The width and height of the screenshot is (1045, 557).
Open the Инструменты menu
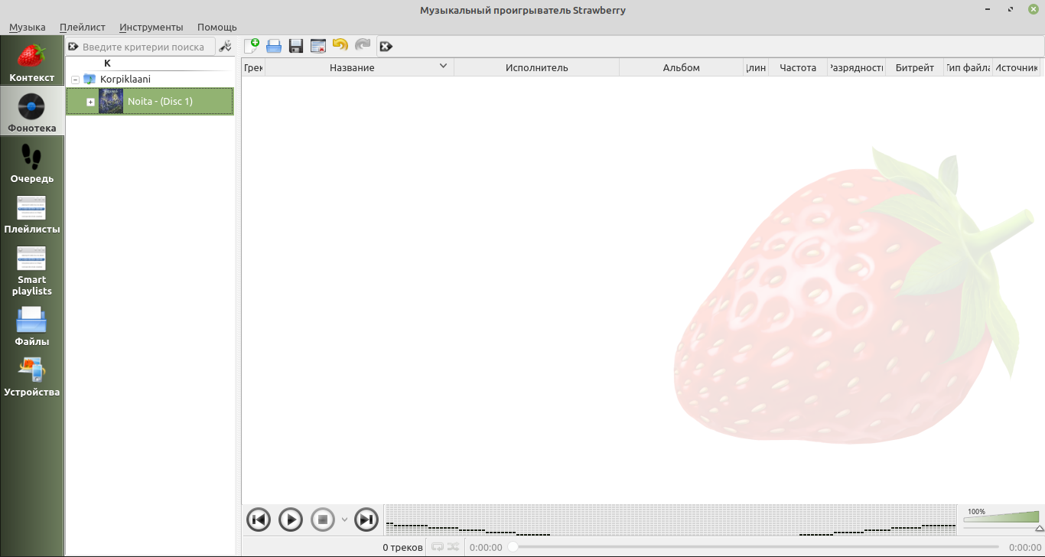pos(151,27)
